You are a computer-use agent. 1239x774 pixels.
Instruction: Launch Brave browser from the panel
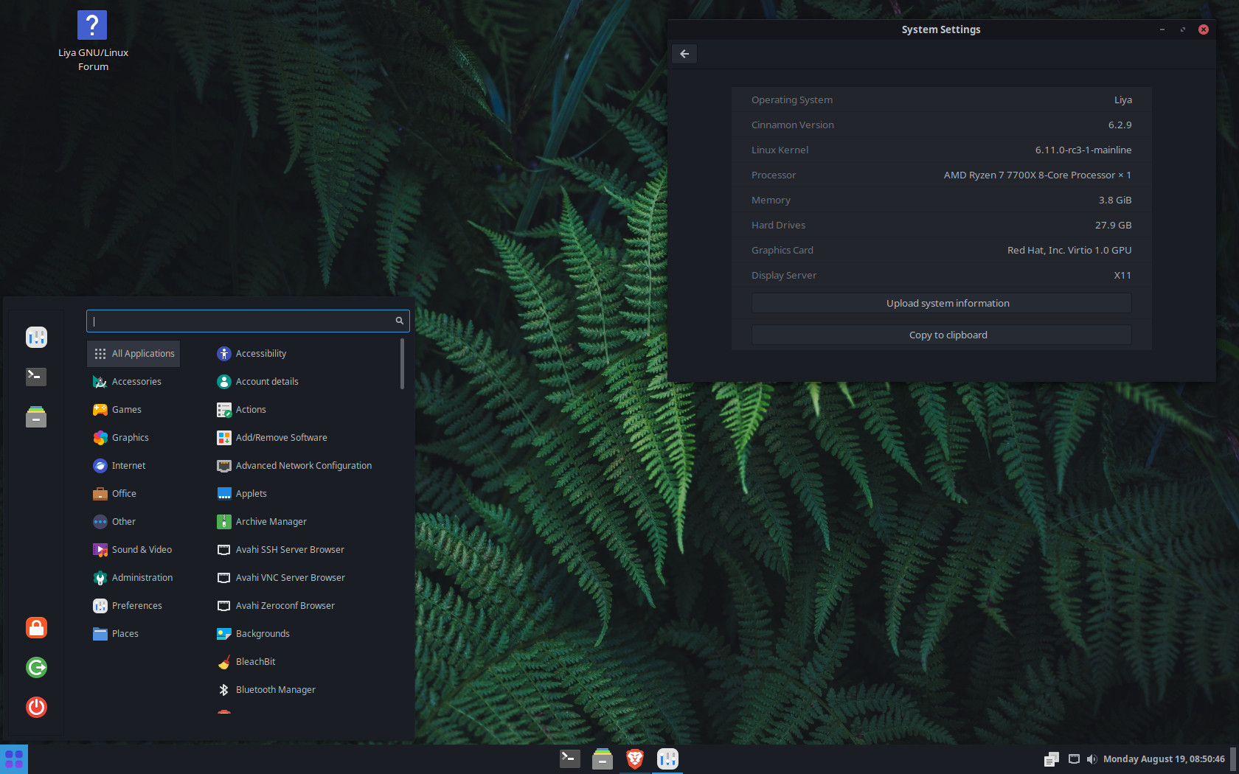click(x=635, y=759)
